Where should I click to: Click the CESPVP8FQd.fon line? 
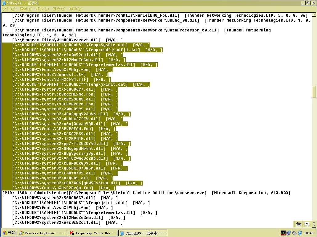click(64, 129)
